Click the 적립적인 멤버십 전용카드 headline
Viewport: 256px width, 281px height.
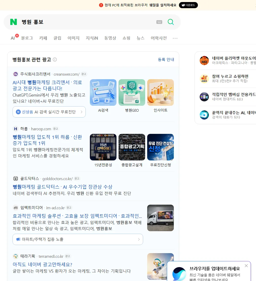pos(234,95)
